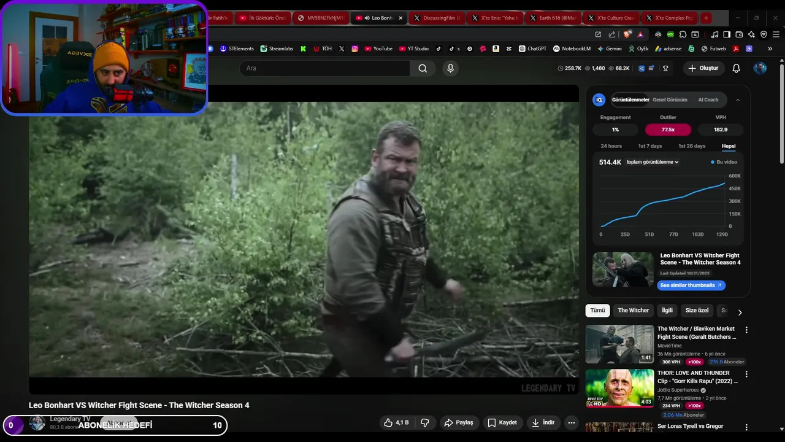The width and height of the screenshot is (785, 442).
Task: Open the Oluştur create menu
Action: (x=703, y=68)
